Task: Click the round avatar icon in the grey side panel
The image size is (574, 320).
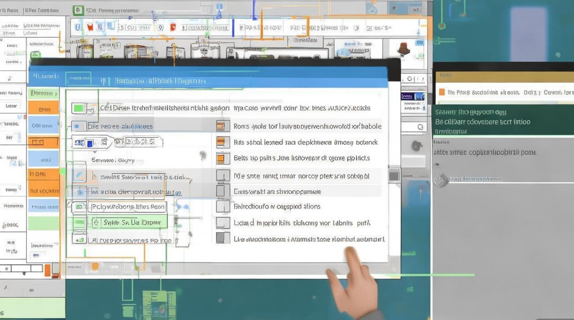Action: coord(441,180)
